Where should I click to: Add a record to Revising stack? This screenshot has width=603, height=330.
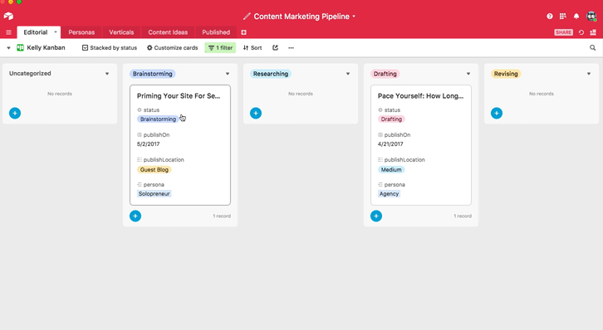coord(497,114)
